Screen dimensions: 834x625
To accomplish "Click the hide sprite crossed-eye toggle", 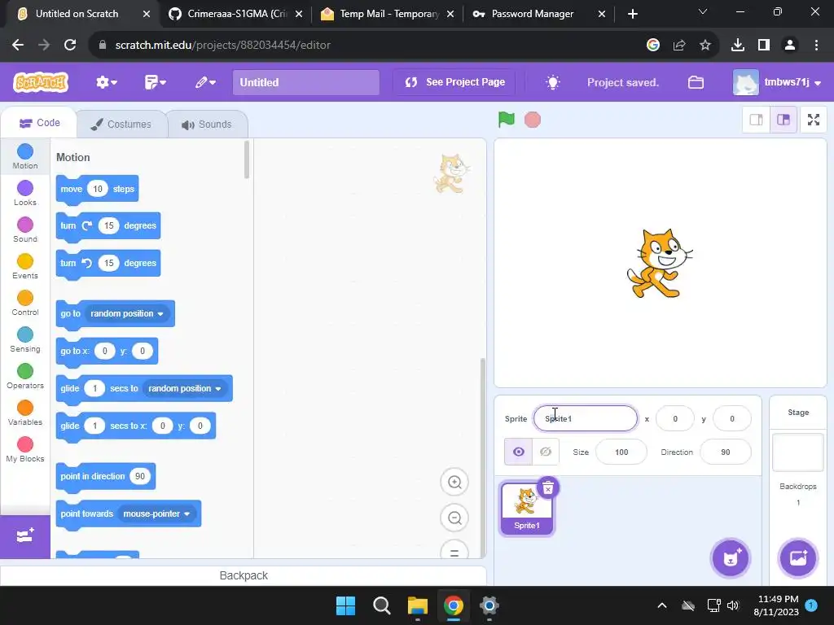I will 545,452.
